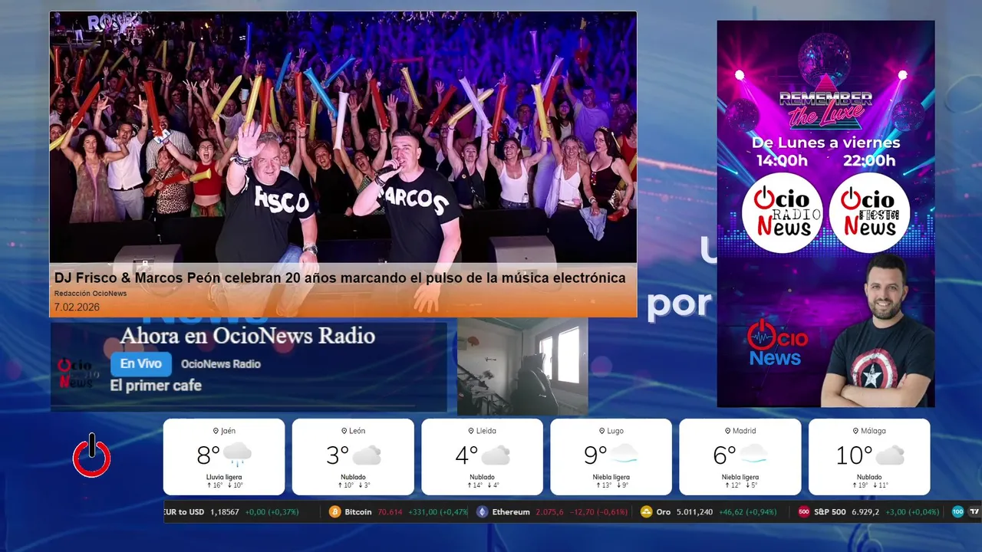Click the En Vivo live button

(140, 364)
